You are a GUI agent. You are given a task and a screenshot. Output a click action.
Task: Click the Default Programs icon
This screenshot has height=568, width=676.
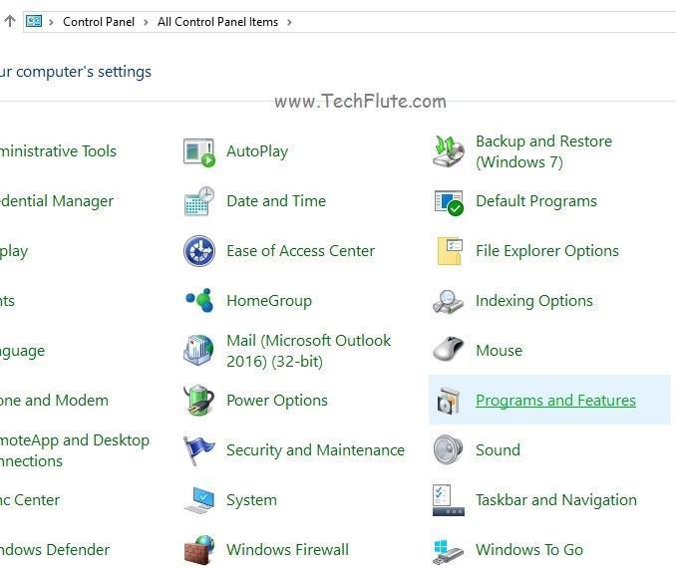tap(449, 201)
